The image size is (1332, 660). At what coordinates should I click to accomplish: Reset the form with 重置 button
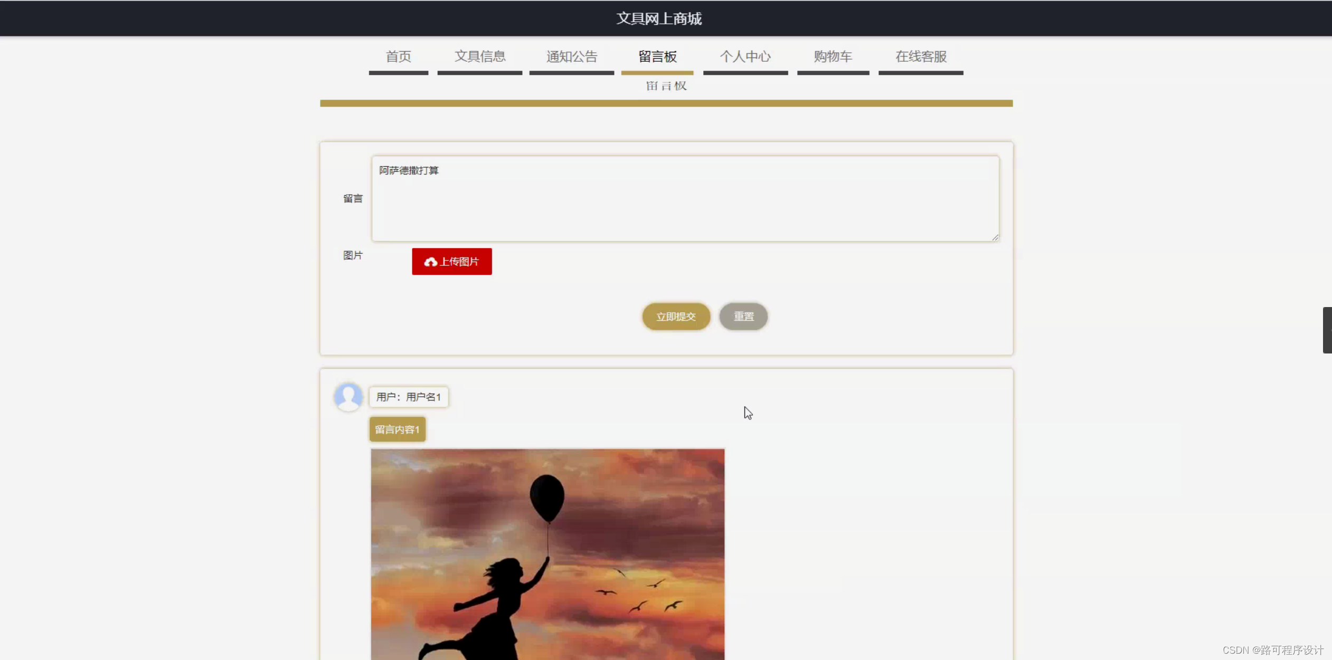point(743,317)
